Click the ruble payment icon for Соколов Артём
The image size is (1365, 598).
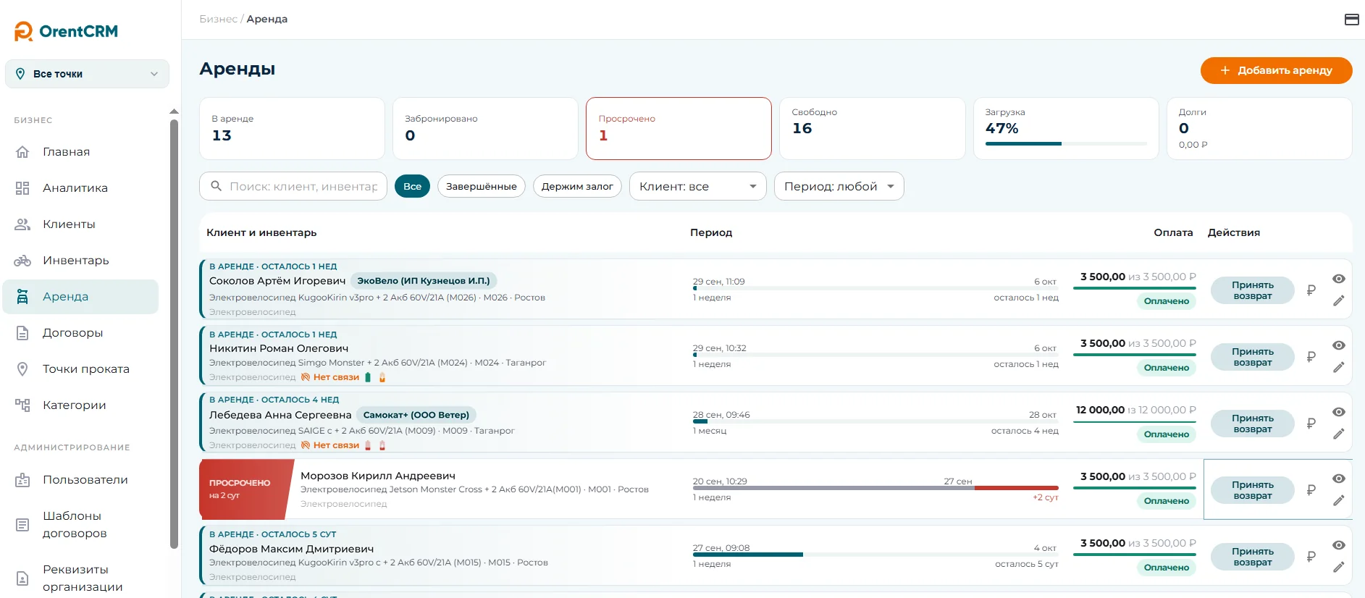(1311, 290)
